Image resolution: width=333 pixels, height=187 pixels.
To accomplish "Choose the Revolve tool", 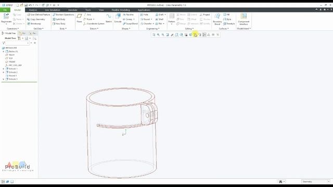I will 128,15.
